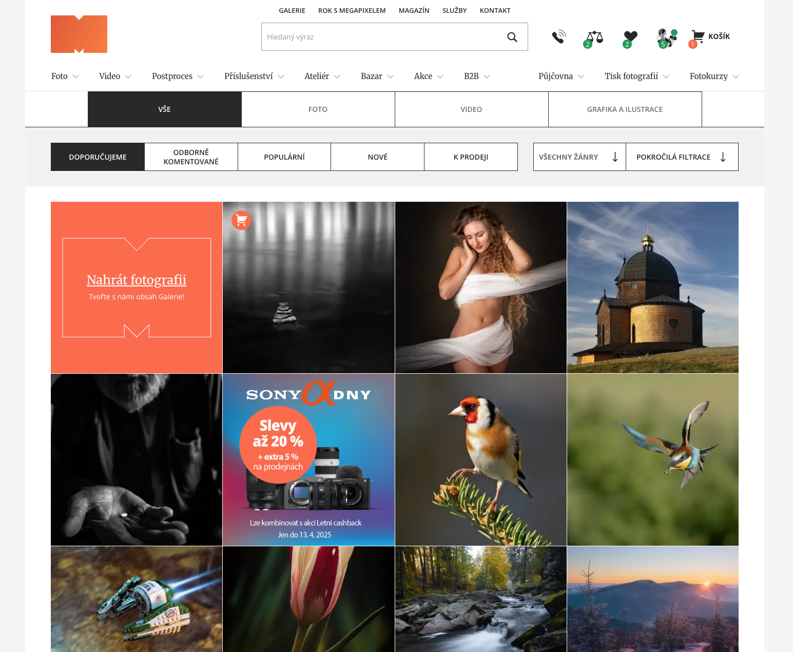The height and width of the screenshot is (652, 793).
Task: Select the VŠE tab
Action: coord(165,109)
